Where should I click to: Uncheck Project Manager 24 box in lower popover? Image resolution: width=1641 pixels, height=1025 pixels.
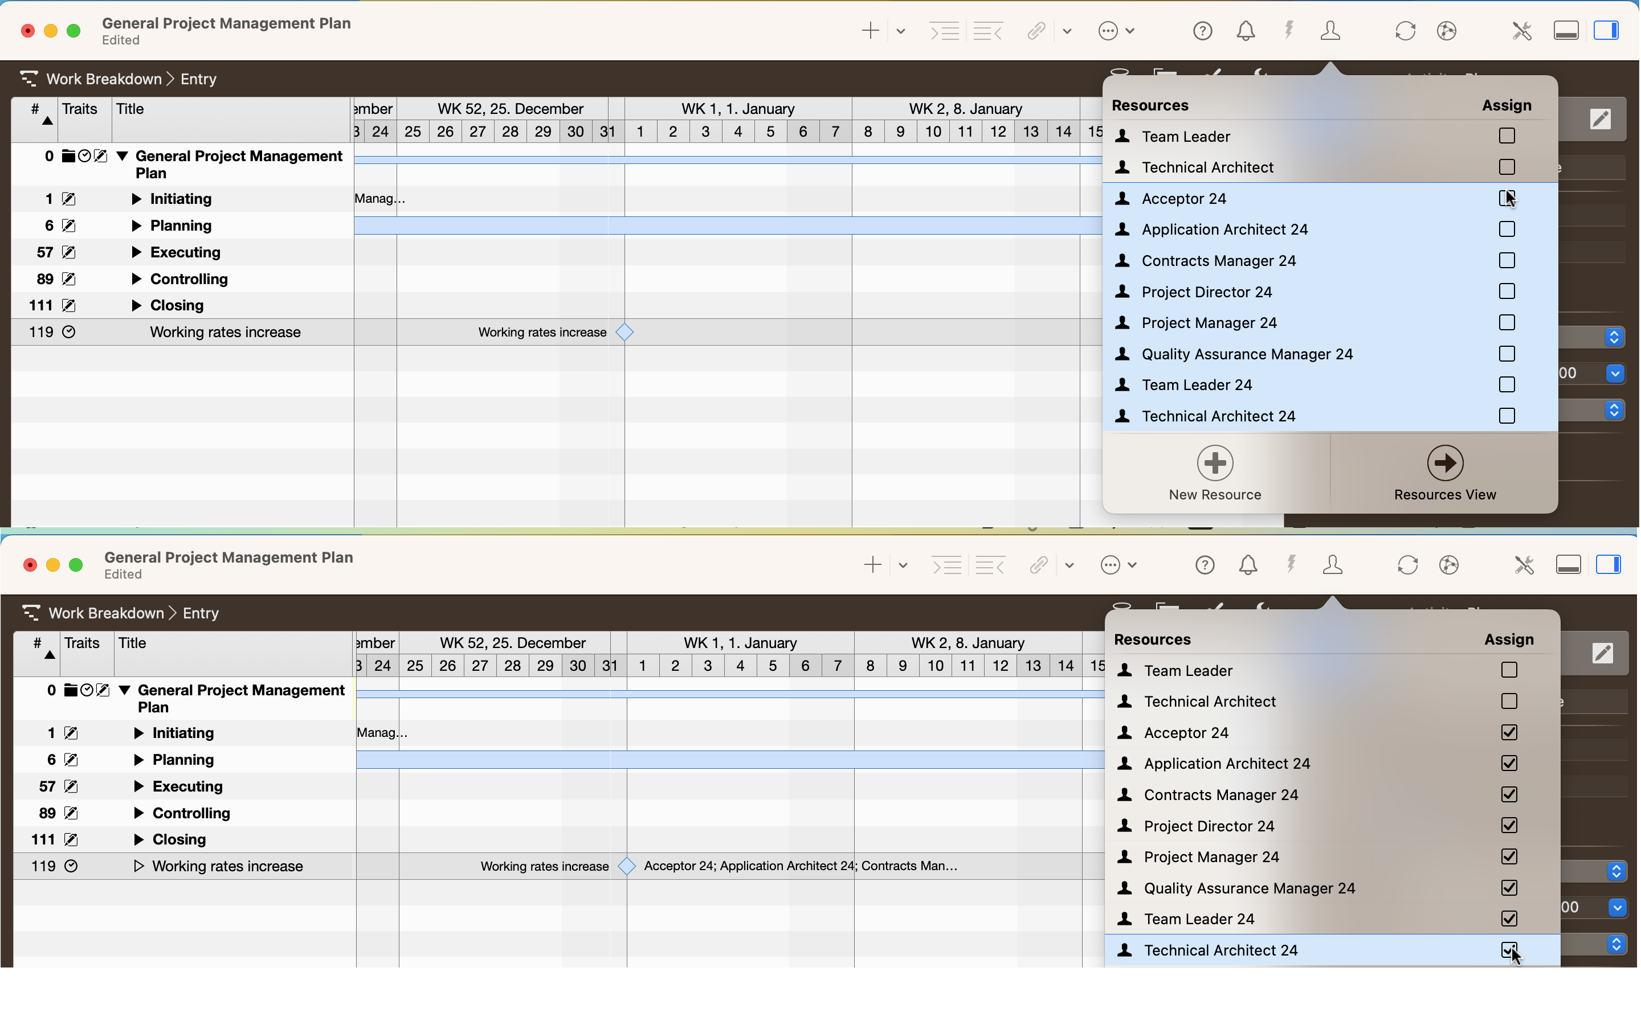click(x=1509, y=856)
